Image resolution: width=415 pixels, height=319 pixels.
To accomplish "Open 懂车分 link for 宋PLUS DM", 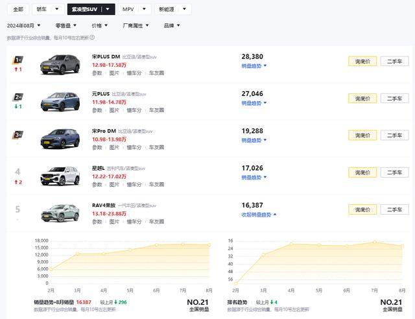I will pyautogui.click(x=134, y=73).
